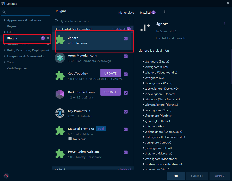Expand the Version Control section
The height and width of the screenshot is (181, 232).
pyautogui.click(x=4, y=44)
